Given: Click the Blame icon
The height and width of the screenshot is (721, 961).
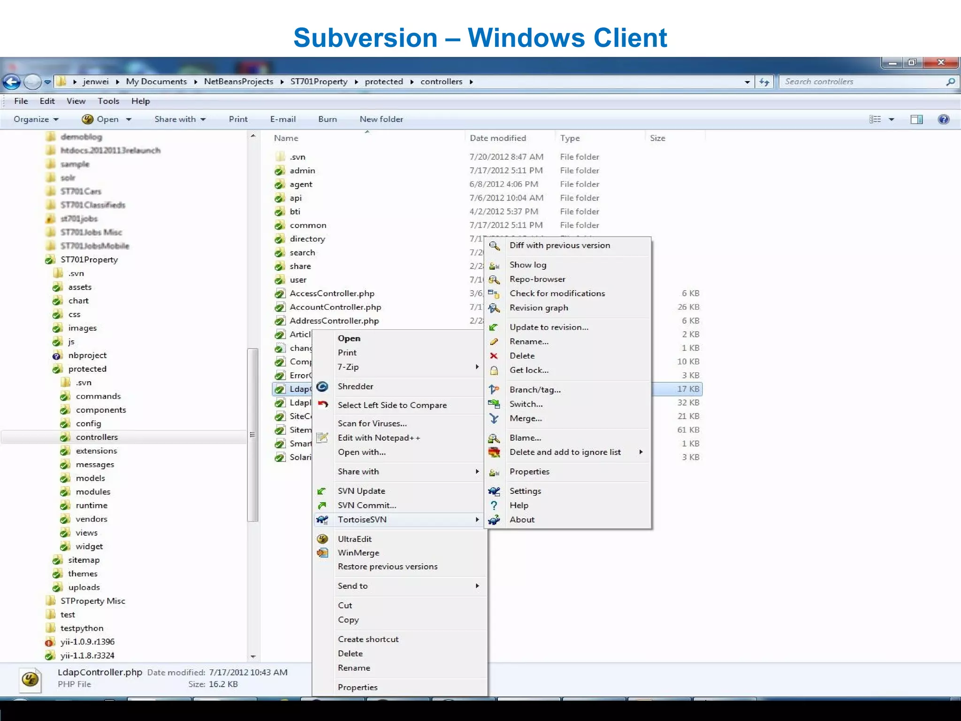Looking at the screenshot, I should pyautogui.click(x=494, y=438).
